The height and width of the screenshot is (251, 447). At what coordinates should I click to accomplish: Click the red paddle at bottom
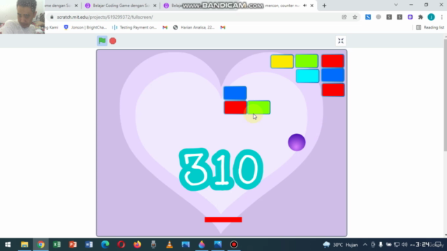point(223,220)
